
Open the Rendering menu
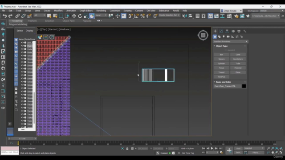101,11
